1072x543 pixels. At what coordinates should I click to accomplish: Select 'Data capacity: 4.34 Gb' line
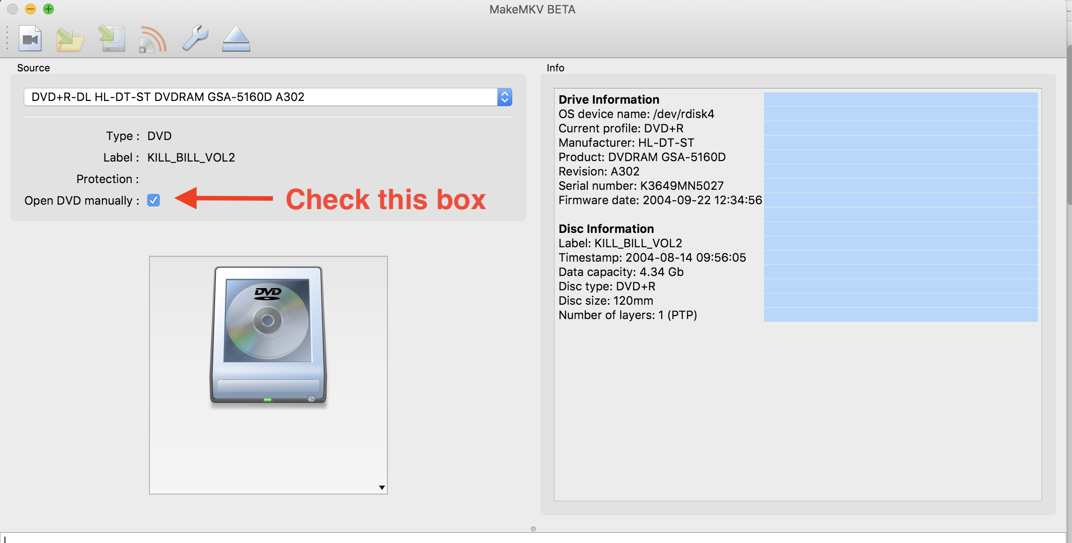tap(621, 272)
